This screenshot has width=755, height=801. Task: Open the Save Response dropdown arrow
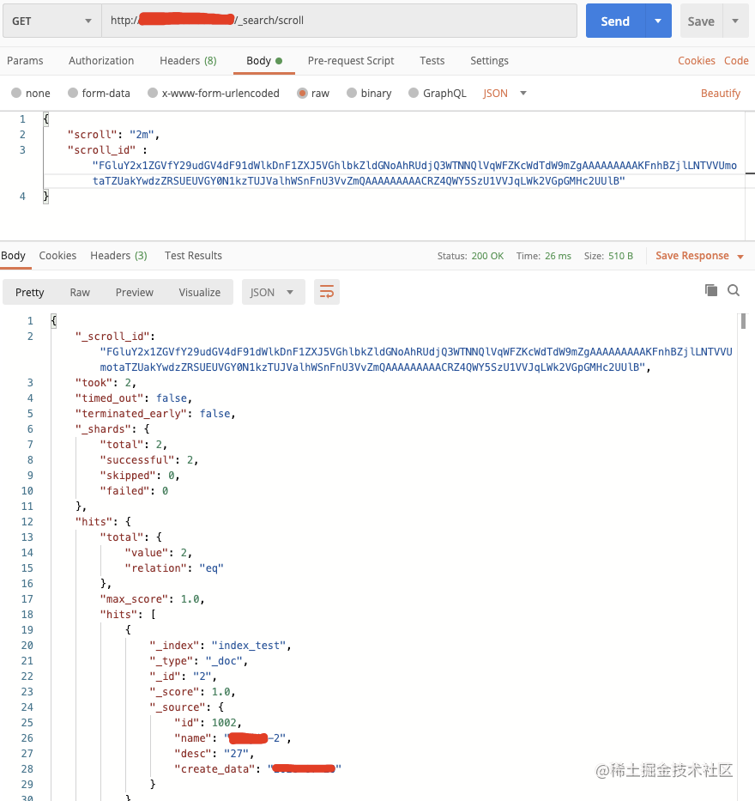[740, 257]
